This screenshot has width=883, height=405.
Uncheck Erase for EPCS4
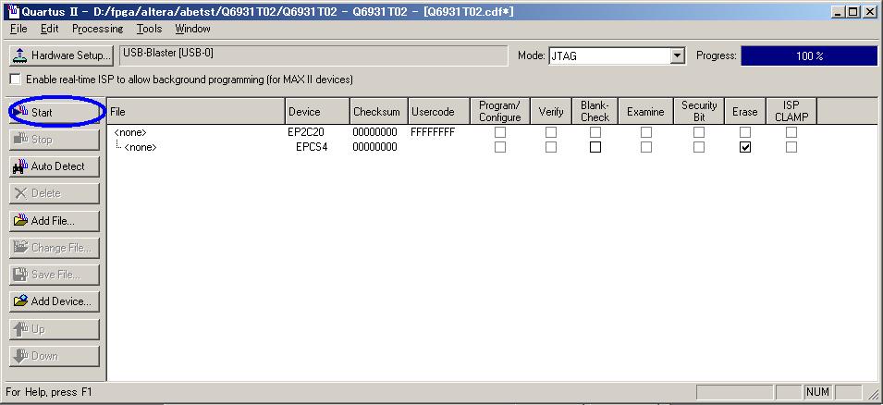pos(745,147)
